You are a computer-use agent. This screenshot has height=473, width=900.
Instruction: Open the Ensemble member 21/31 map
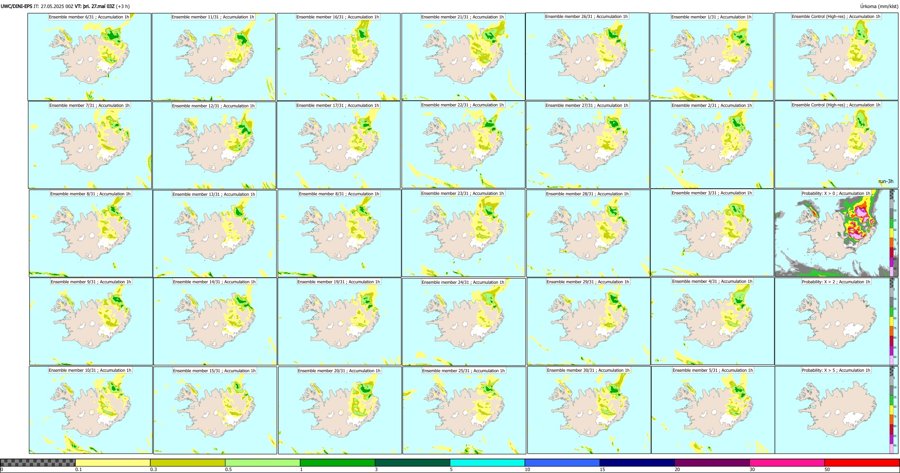463,57
